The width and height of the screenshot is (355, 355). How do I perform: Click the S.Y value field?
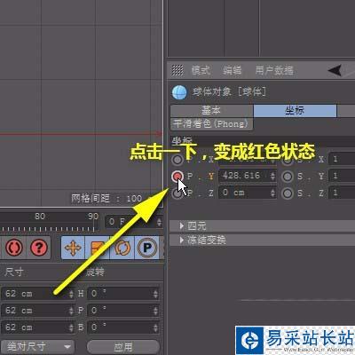[342, 177]
